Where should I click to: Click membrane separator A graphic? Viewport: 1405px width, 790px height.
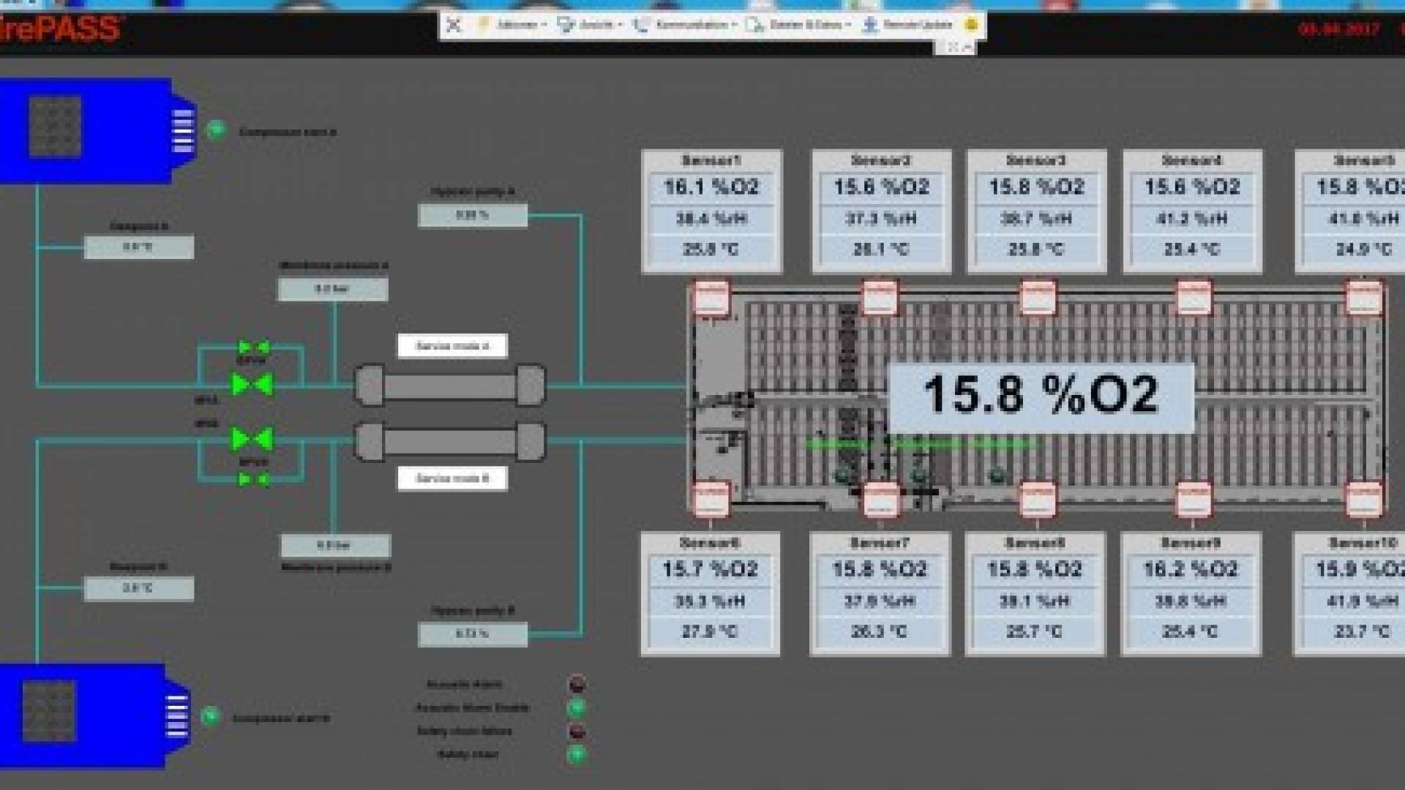click(x=450, y=385)
